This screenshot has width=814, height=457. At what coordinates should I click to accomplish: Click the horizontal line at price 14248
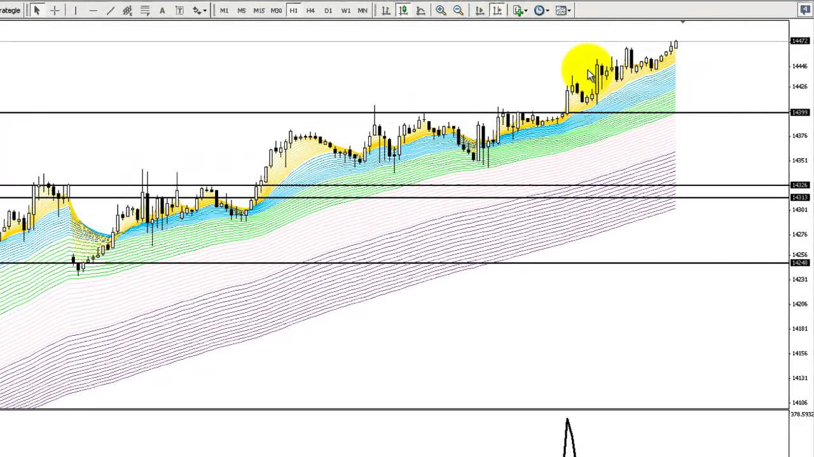(394, 263)
